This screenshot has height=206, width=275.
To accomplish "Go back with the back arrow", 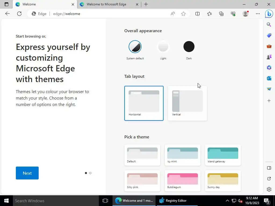I will coord(7,14).
